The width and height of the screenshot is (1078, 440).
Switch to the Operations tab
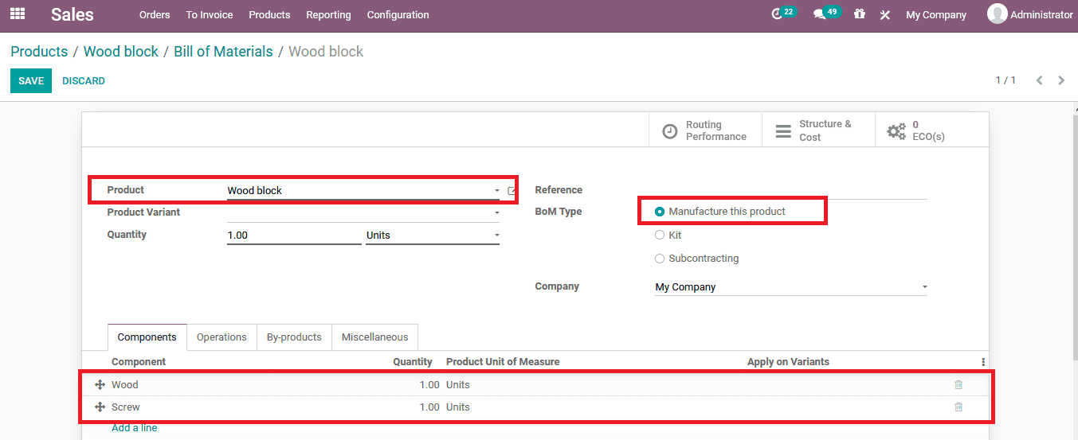coord(221,337)
